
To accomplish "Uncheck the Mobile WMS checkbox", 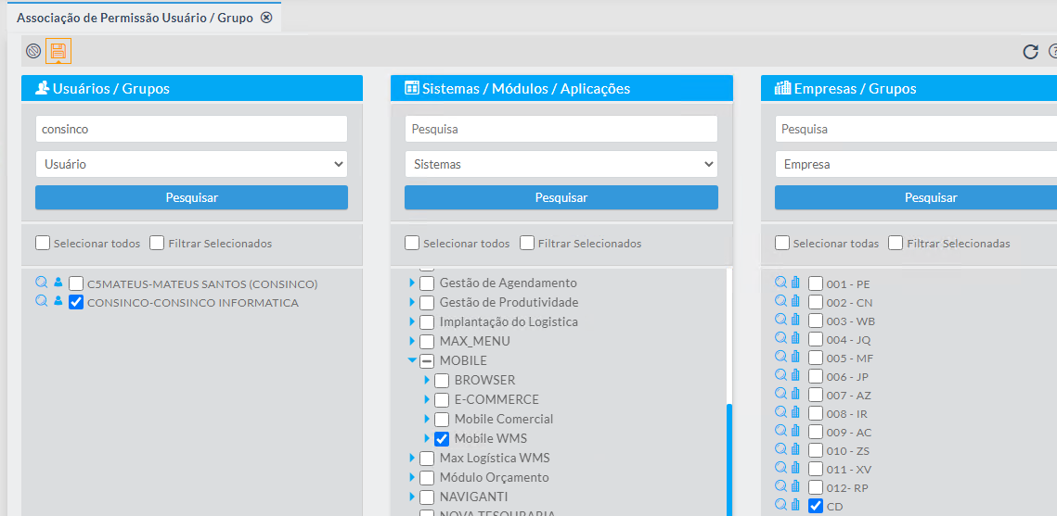I will [x=442, y=438].
